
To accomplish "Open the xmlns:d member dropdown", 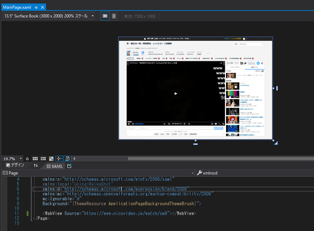I will [x=255, y=173].
